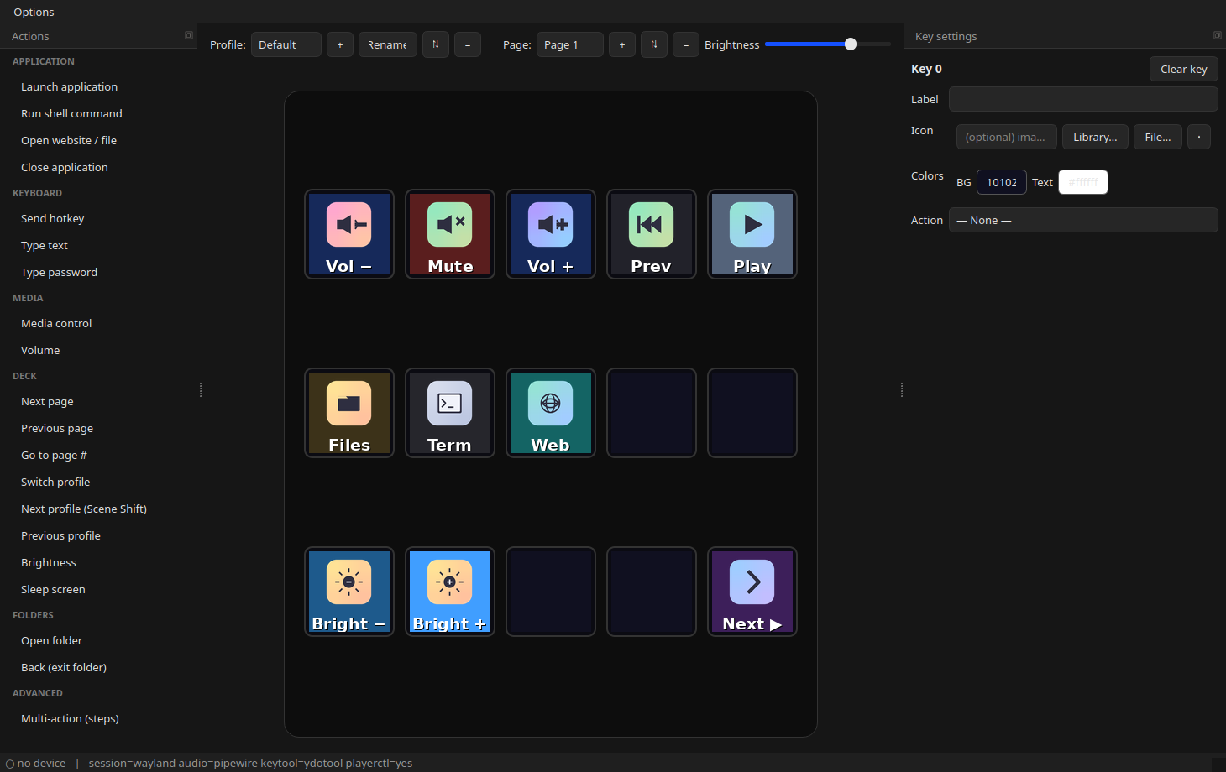This screenshot has height=772, width=1226.
Task: Click the page reorder arrows button
Action: 654,44
